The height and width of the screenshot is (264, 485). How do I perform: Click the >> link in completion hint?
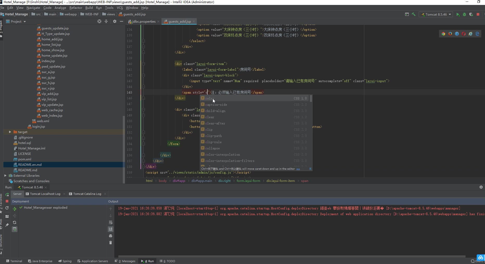click(x=298, y=169)
